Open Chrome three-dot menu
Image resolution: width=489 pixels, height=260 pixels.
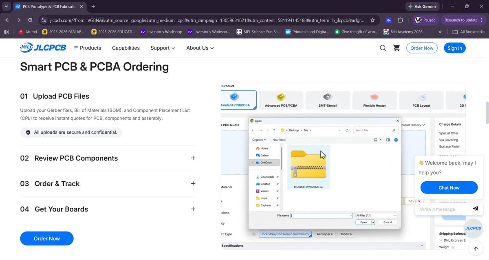(482, 20)
